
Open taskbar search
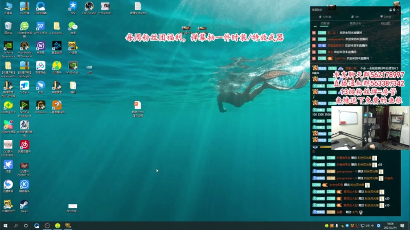16,225
